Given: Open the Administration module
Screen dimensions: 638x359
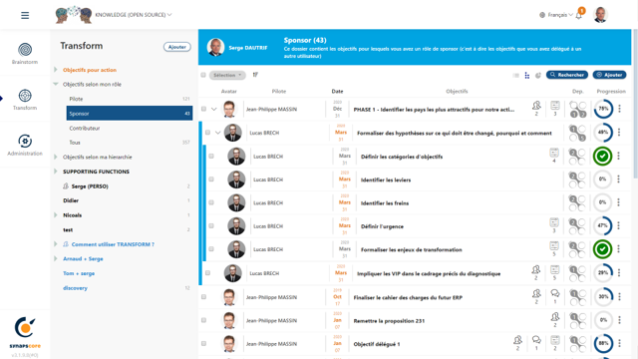Looking at the screenshot, I should click(x=25, y=145).
